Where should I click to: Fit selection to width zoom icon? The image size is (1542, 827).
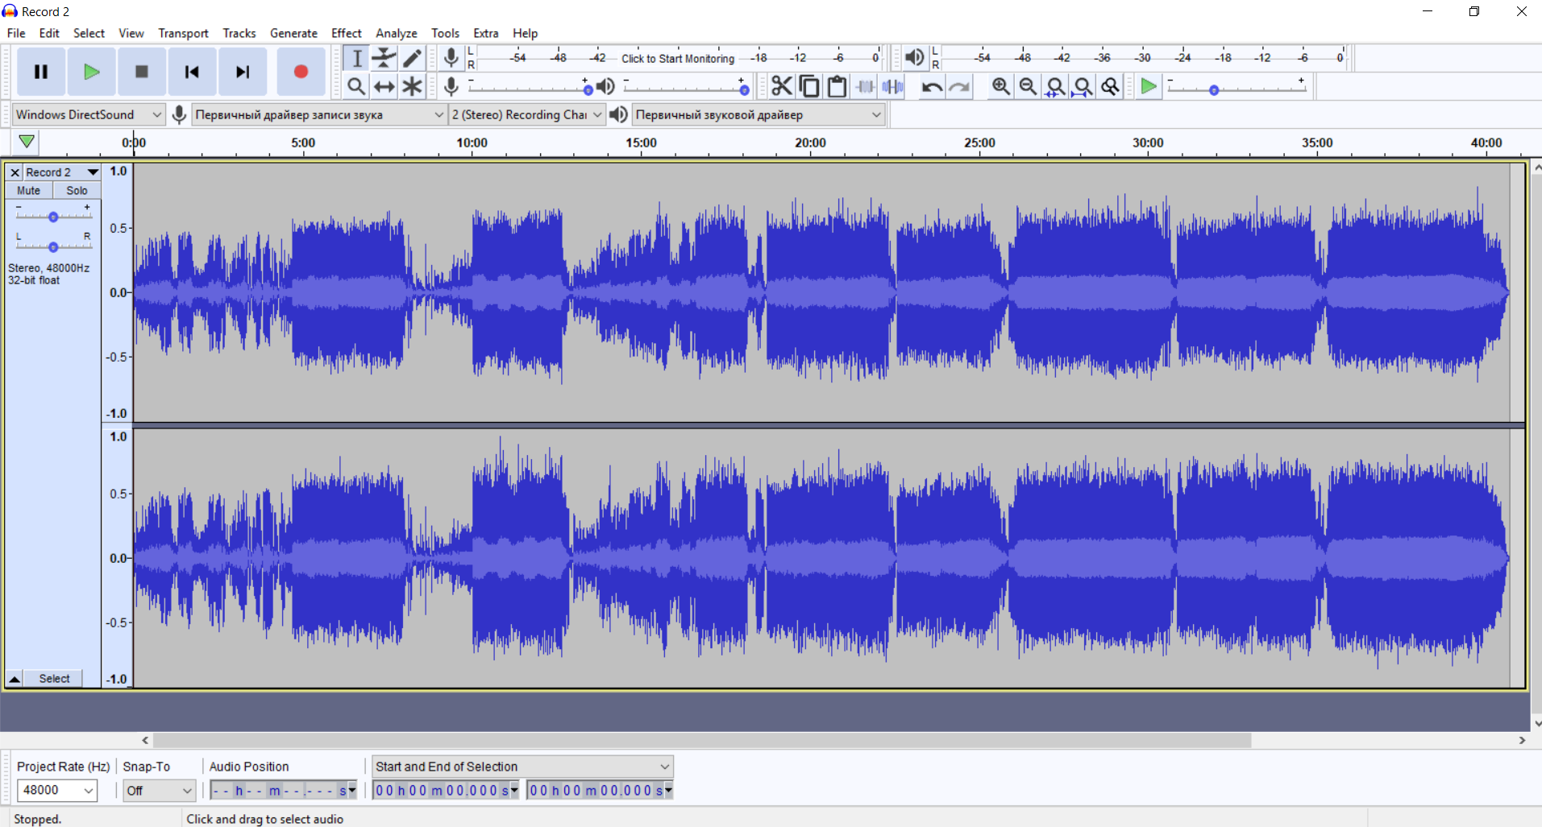(1055, 86)
